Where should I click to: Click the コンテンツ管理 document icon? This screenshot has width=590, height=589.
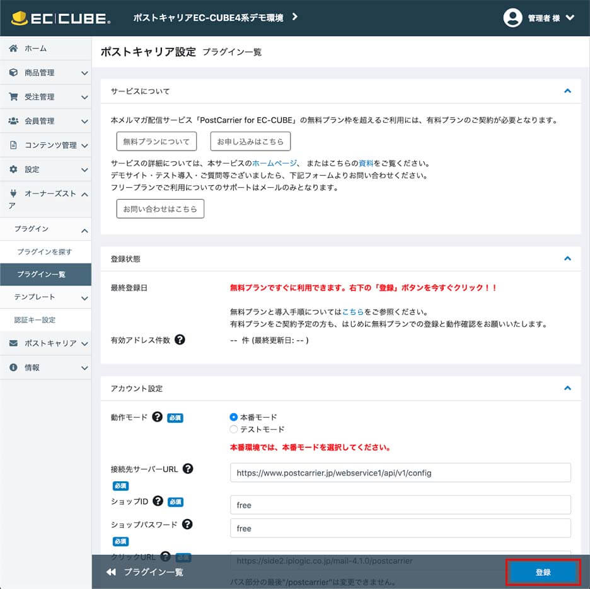coord(13,145)
